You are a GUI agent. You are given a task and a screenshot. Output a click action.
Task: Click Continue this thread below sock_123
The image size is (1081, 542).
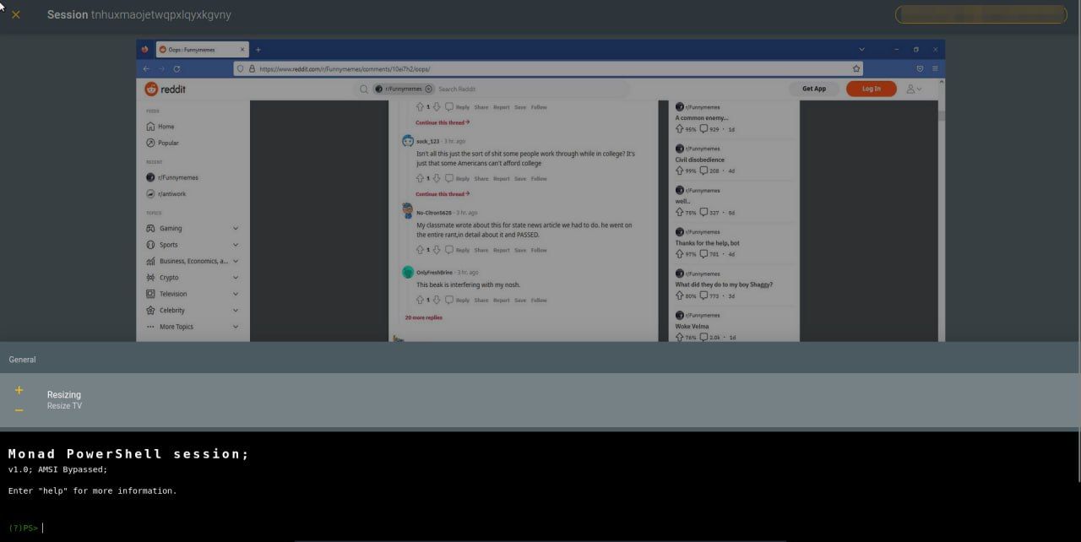443,194
